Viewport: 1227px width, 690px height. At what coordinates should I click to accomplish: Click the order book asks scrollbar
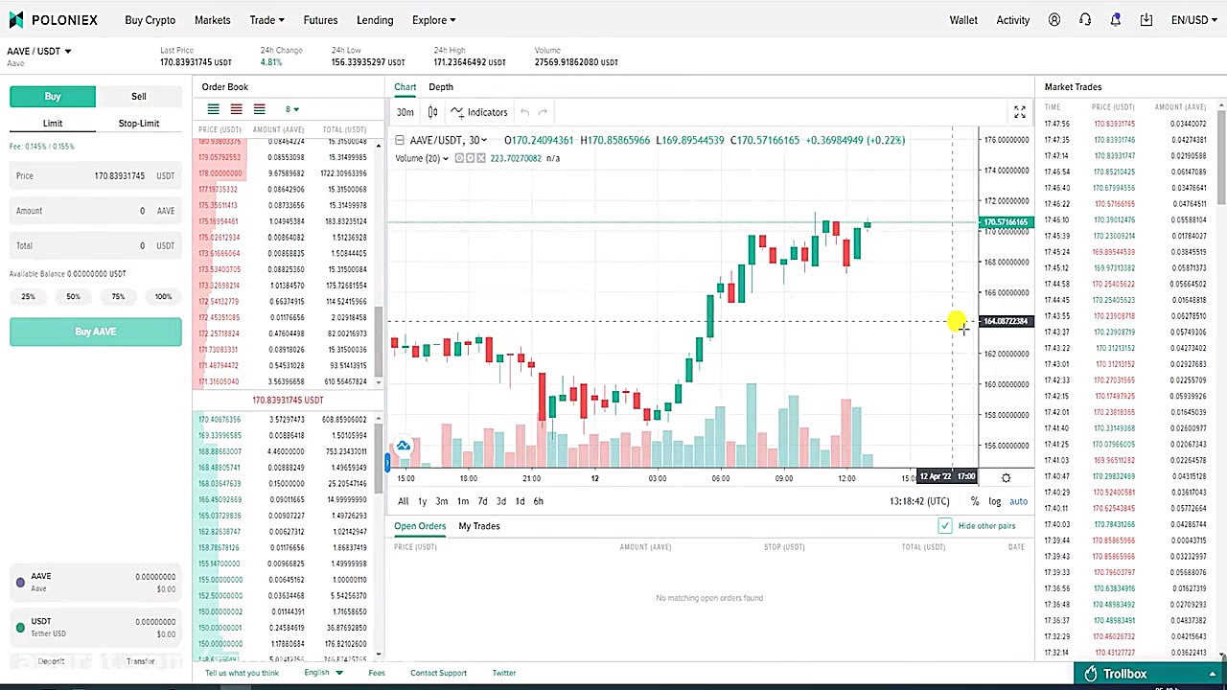tap(379, 341)
